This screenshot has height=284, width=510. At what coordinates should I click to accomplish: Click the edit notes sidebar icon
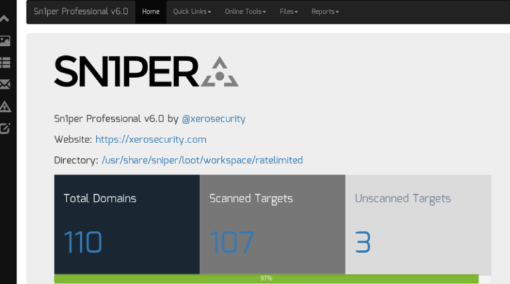[x=5, y=128]
